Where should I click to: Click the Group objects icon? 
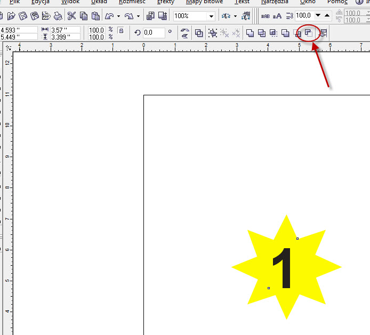click(x=213, y=33)
